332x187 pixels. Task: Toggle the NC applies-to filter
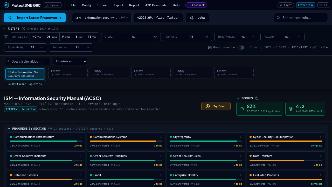click(x=37, y=37)
